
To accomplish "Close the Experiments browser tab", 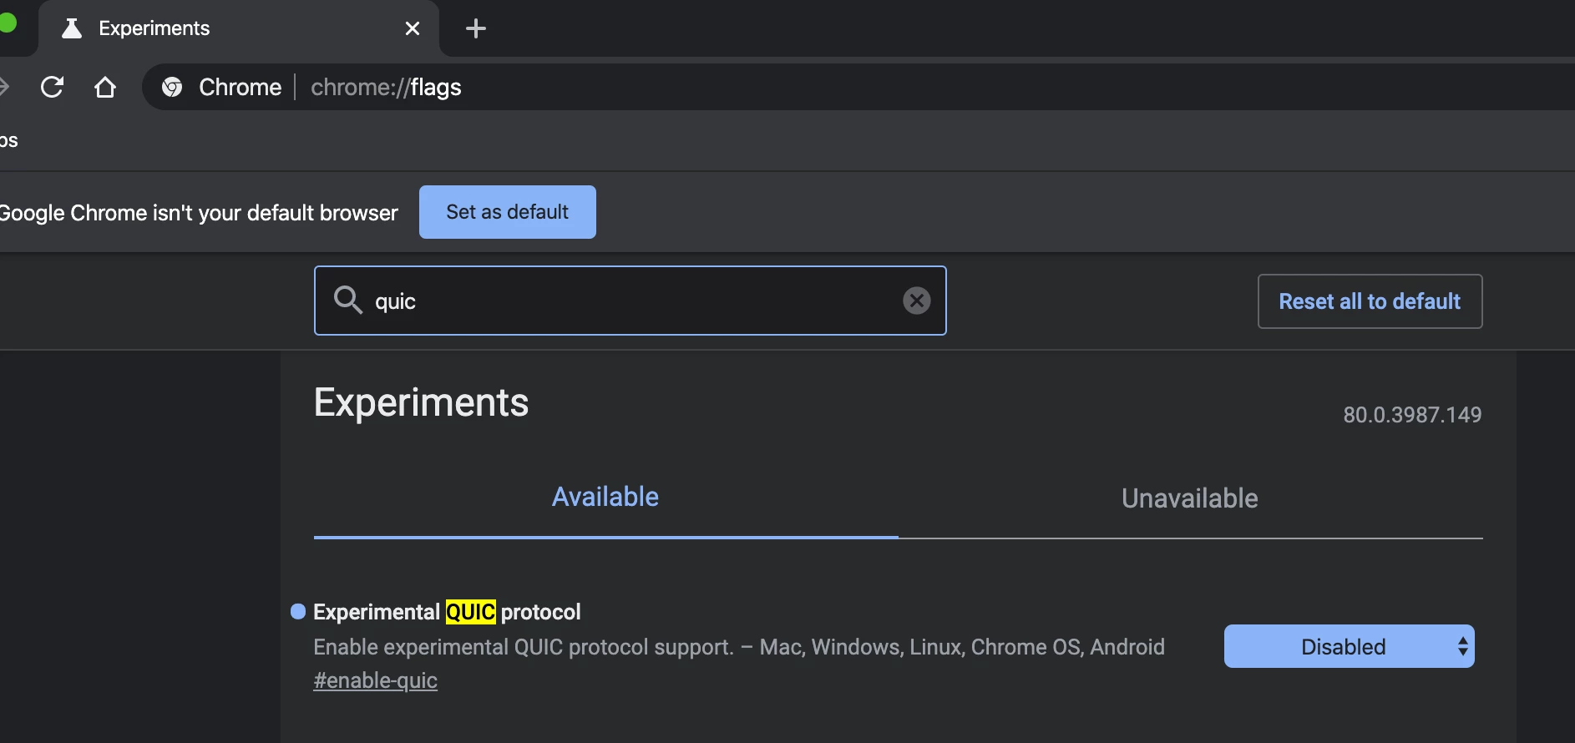I will [x=413, y=28].
